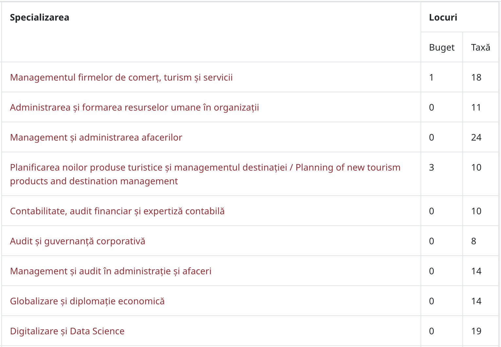The height and width of the screenshot is (347, 501).
Task: Select Management și audit în administrație și afaceri
Action: coord(111,271)
